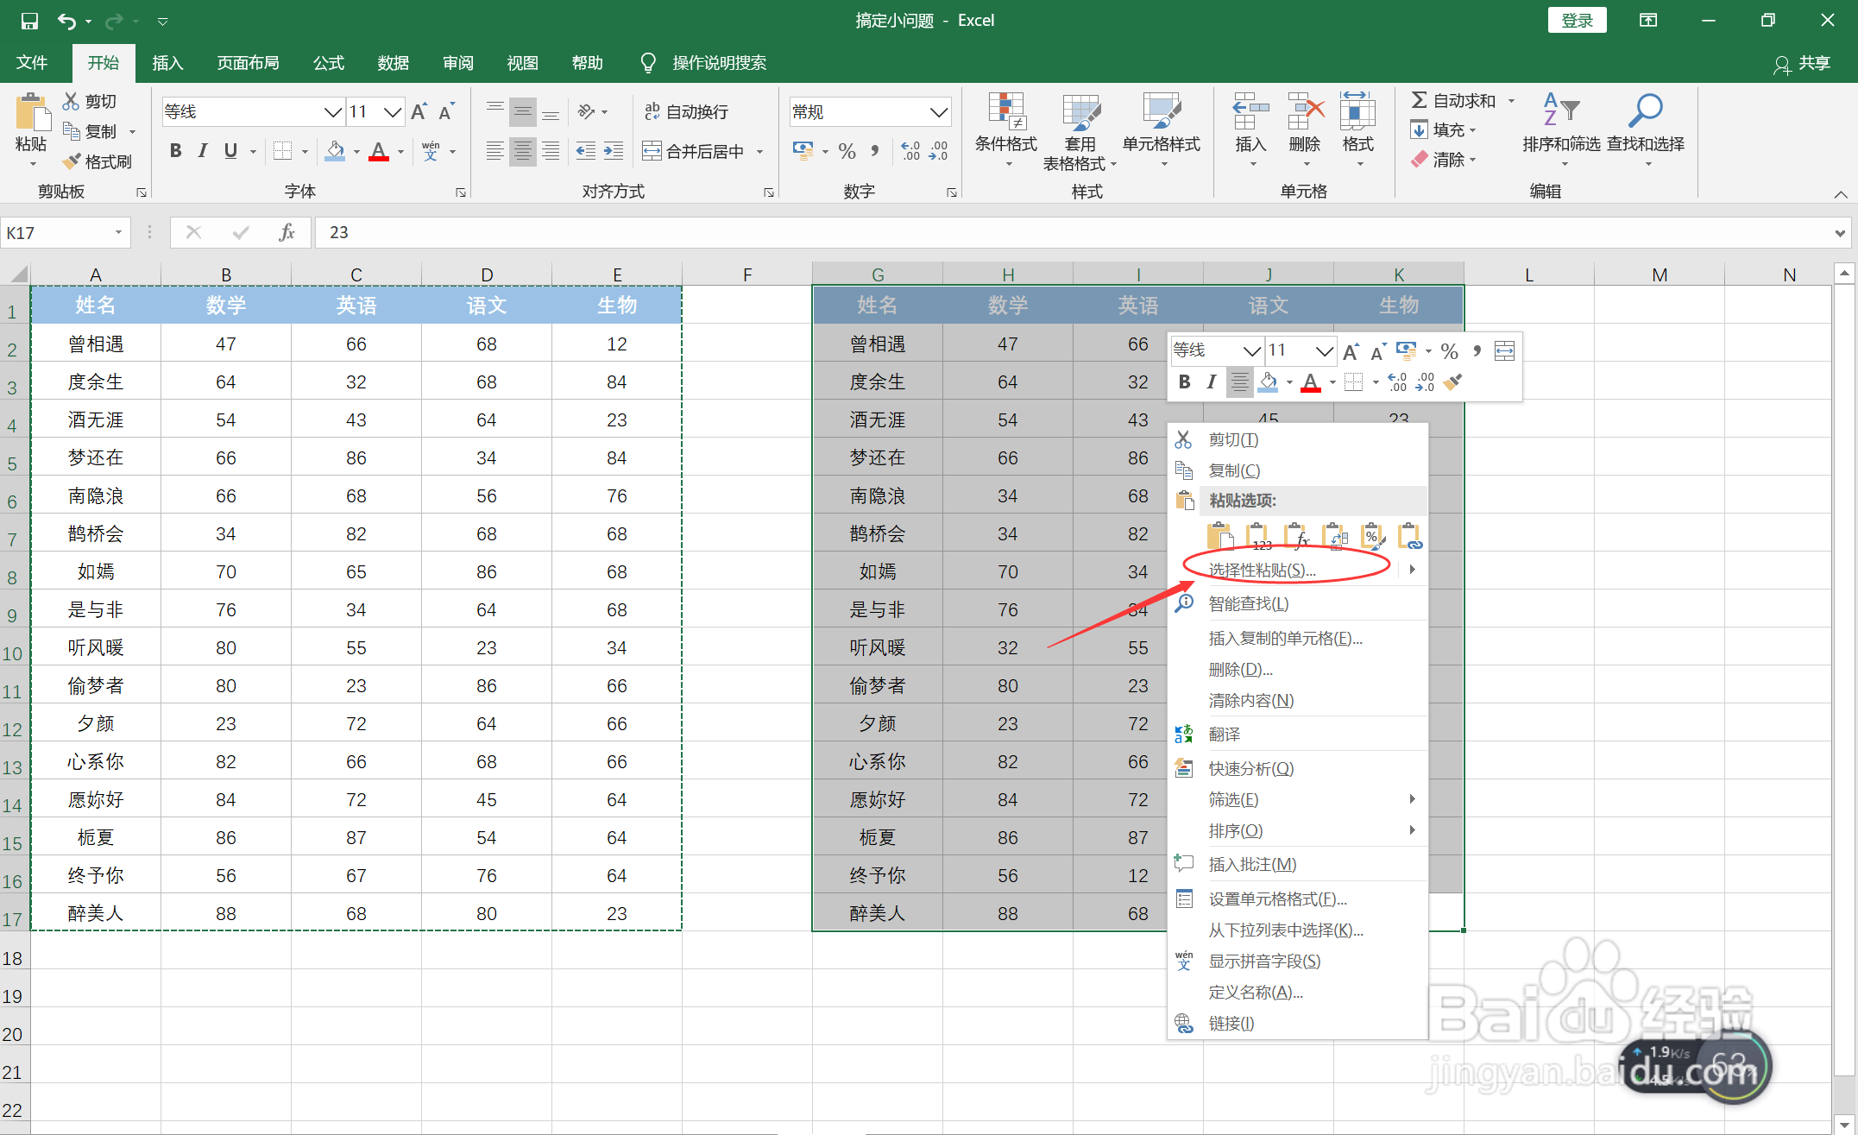Click the Cut scissors icon in ribbon
This screenshot has height=1135, width=1858.
[x=71, y=101]
